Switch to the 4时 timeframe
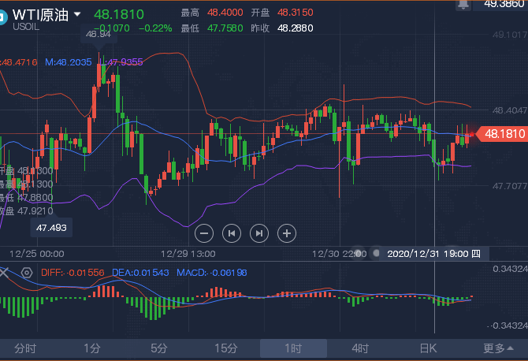The height and width of the screenshot is (361, 528). click(x=360, y=348)
